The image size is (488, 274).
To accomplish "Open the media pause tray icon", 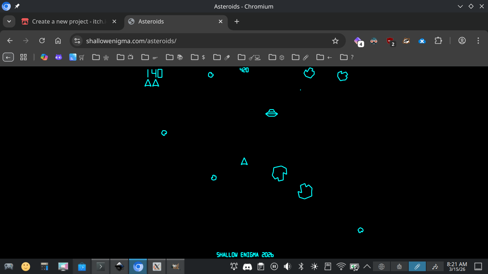I will 274,267.
